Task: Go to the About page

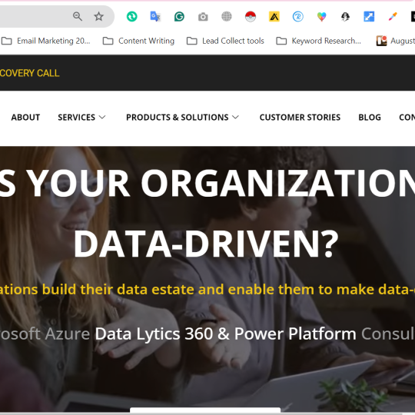Action: pos(25,118)
